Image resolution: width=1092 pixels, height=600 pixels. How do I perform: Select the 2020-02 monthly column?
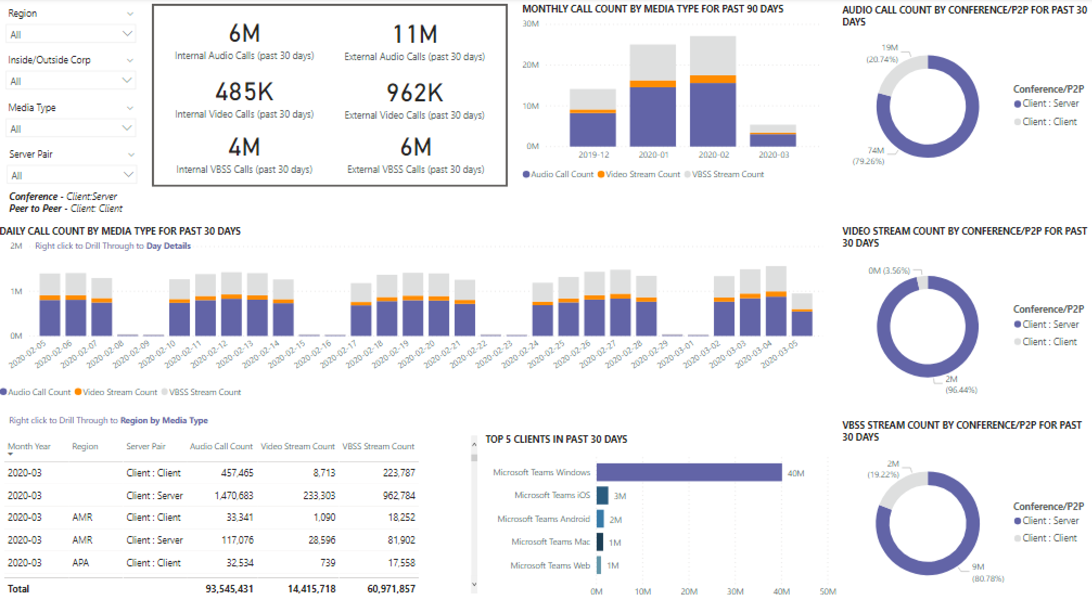(712, 114)
